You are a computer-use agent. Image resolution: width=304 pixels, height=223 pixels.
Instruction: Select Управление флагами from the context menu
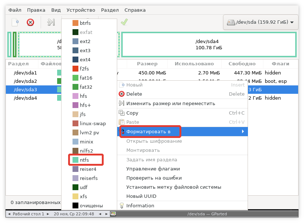(153, 169)
